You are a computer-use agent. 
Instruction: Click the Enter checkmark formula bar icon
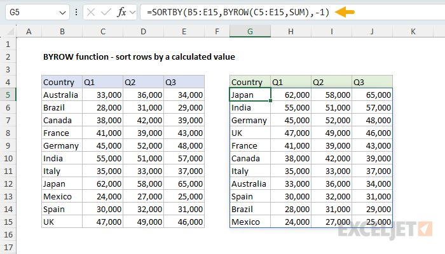point(106,13)
